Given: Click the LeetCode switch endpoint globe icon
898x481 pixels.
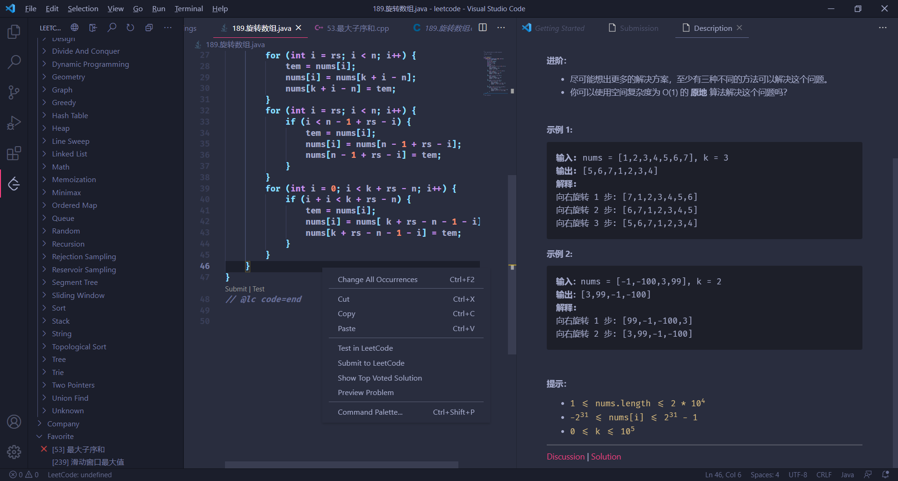Looking at the screenshot, I should [74, 28].
